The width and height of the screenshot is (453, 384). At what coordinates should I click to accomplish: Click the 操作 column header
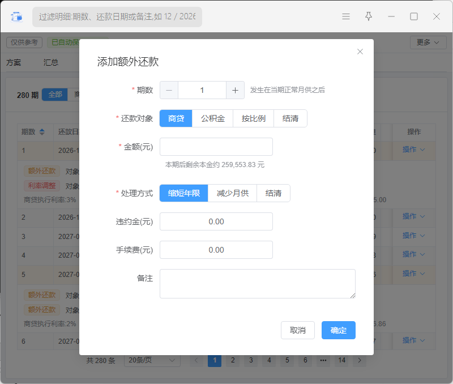[x=414, y=132]
